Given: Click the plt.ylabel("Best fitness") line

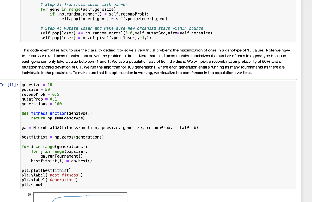Looking at the screenshot, I should [x=52, y=175].
